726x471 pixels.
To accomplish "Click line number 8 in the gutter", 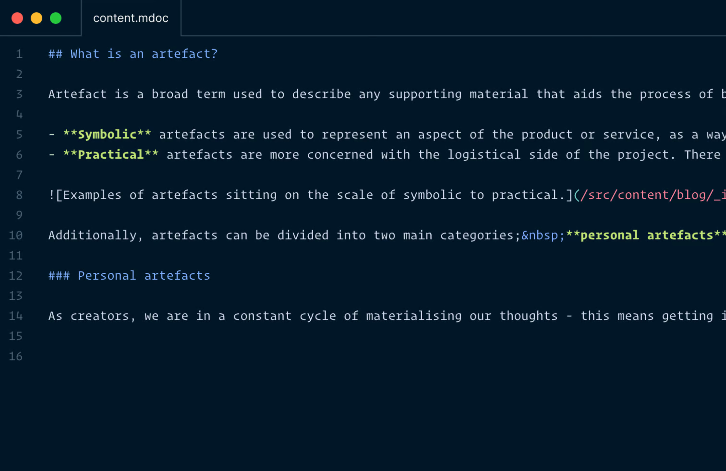I will 19,195.
